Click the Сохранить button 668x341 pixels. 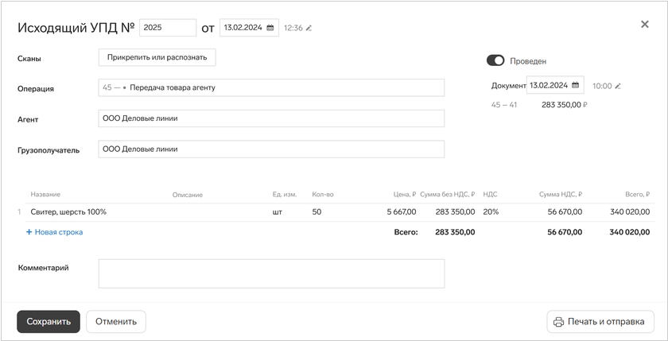[49, 322]
